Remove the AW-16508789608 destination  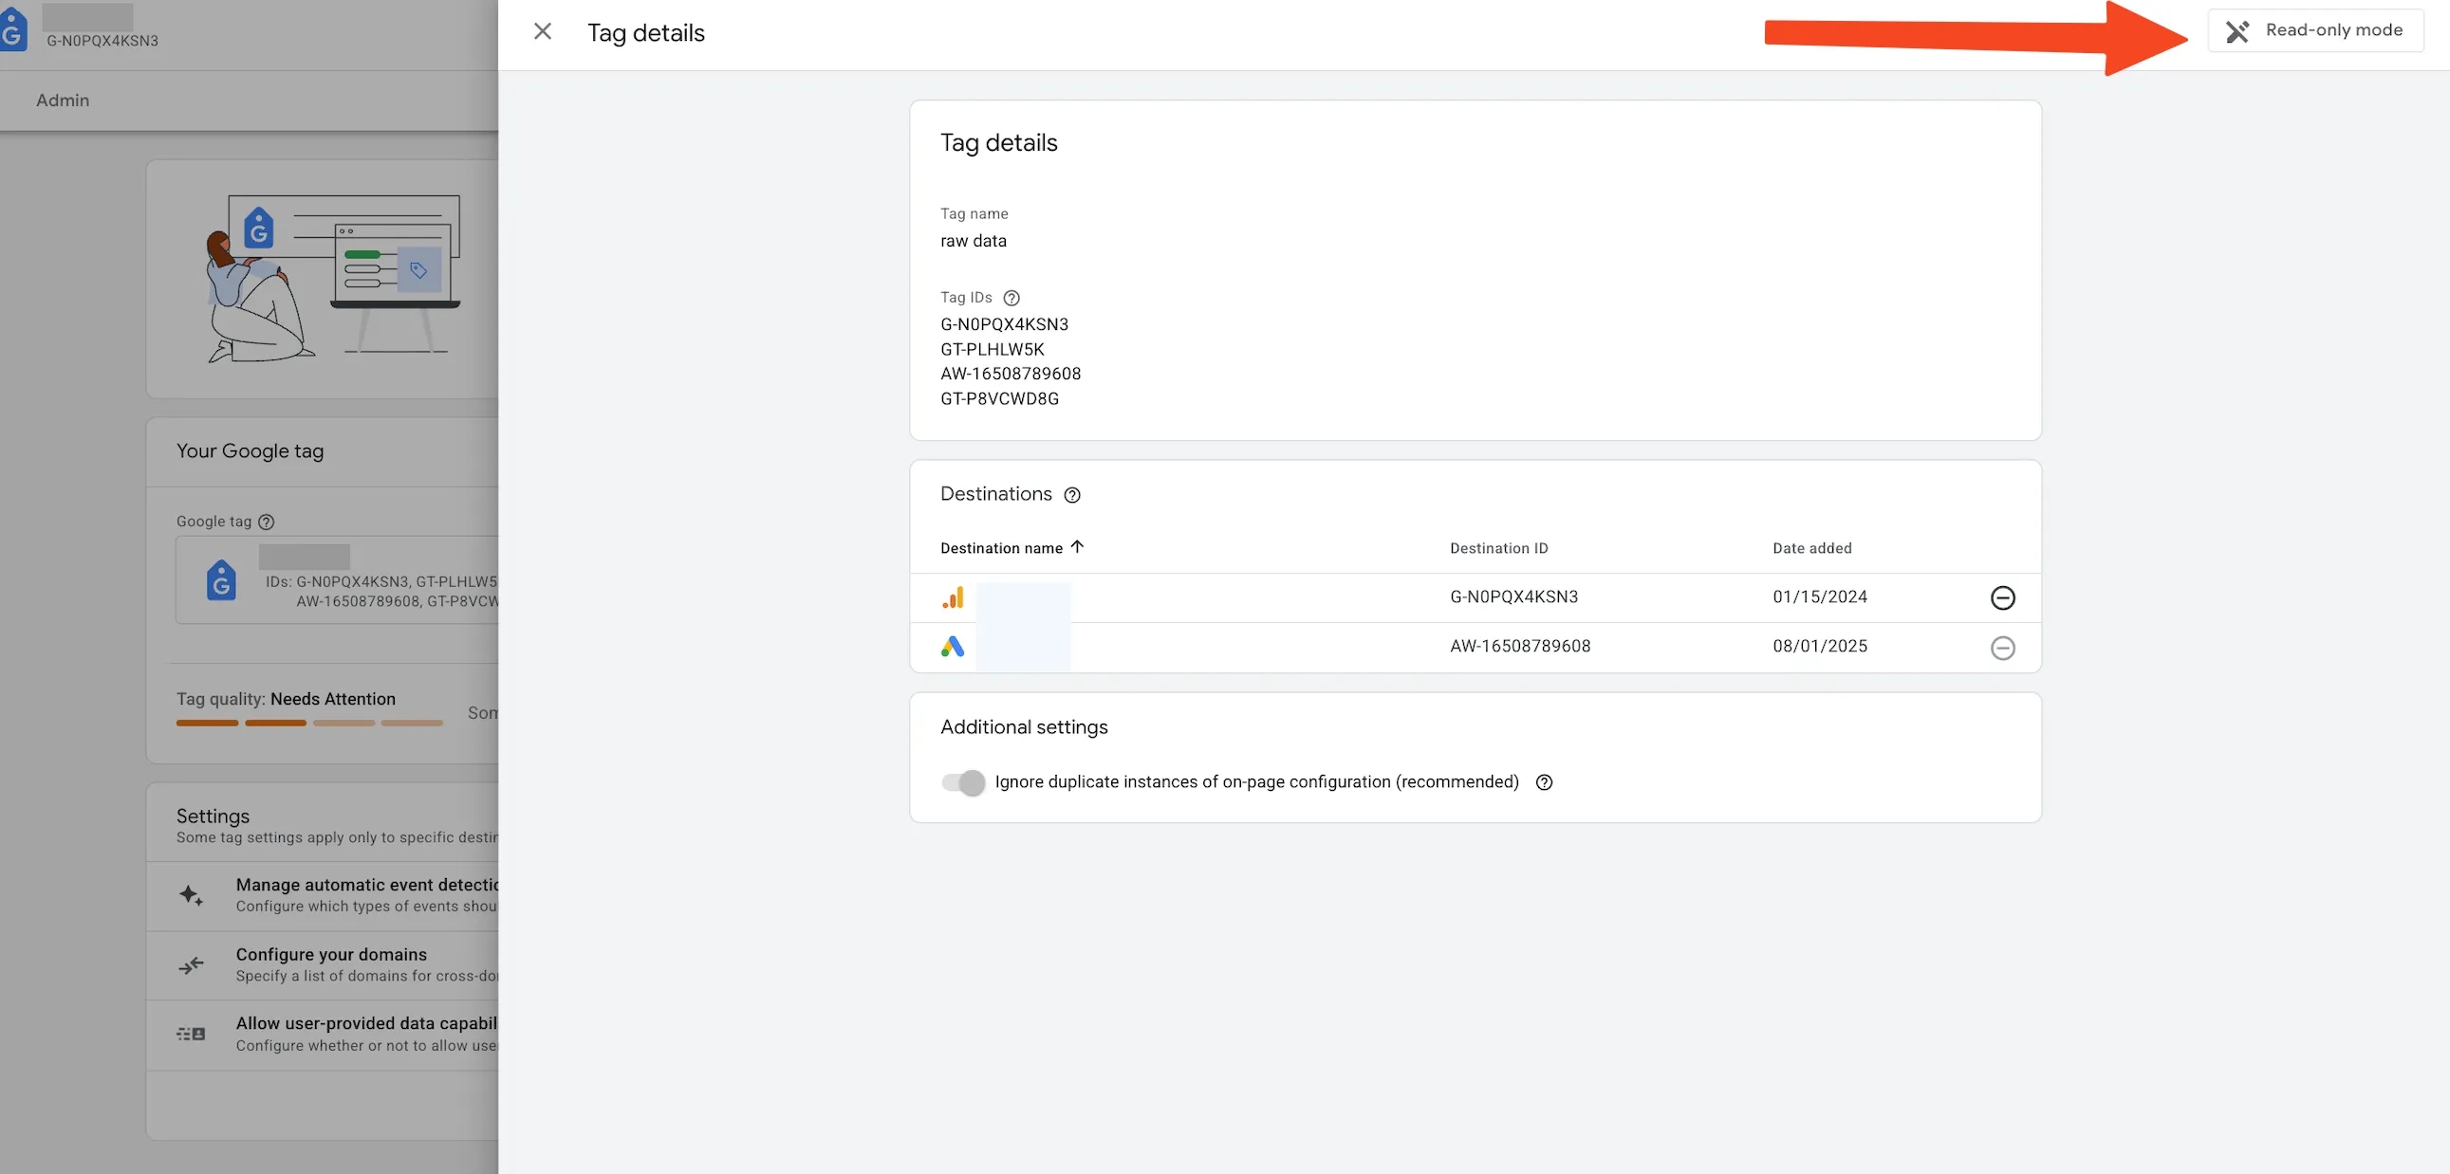pyautogui.click(x=2002, y=648)
